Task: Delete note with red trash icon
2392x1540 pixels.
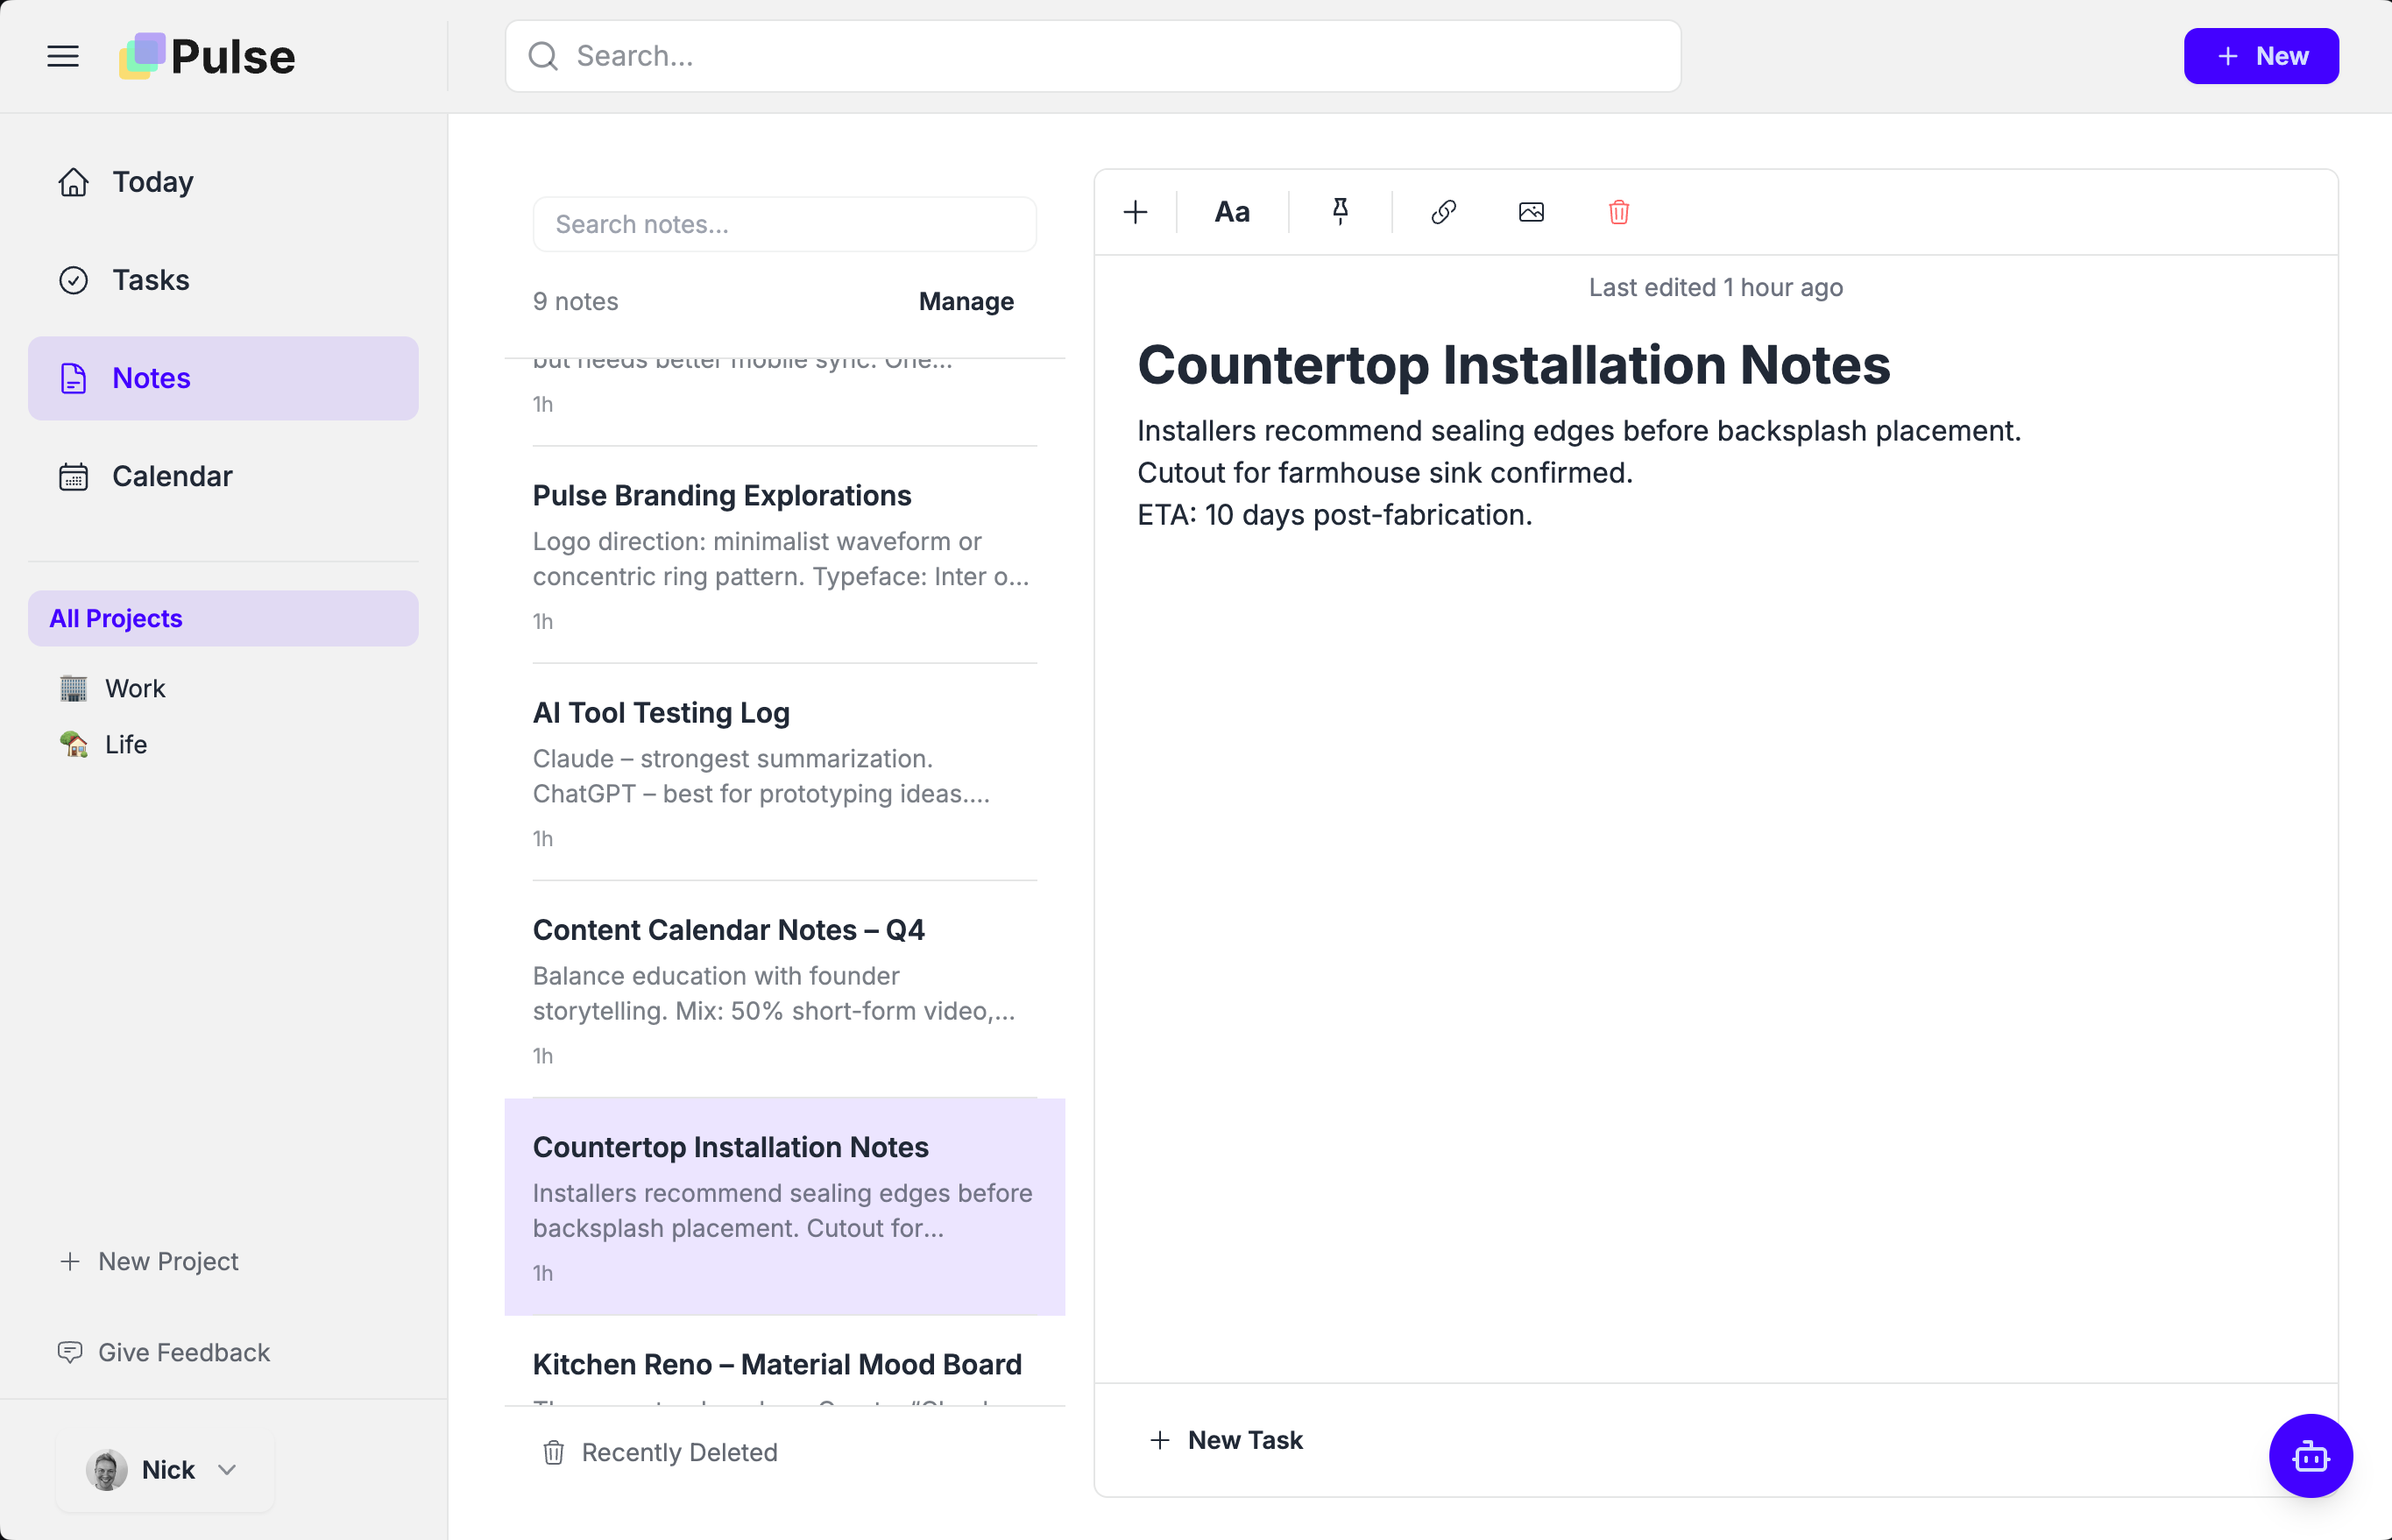Action: [1618, 212]
